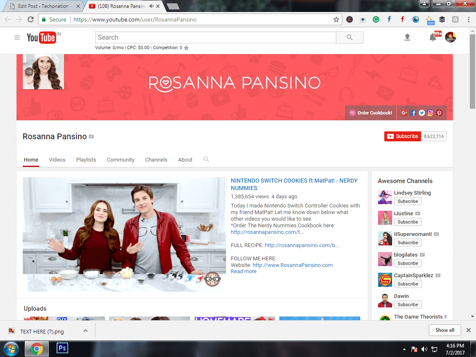
Task: Go back to the previous page
Action: point(7,19)
